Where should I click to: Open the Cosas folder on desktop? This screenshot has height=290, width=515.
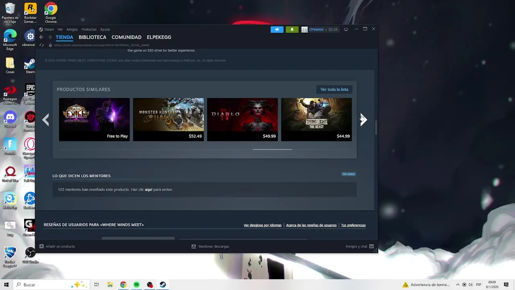(10, 66)
